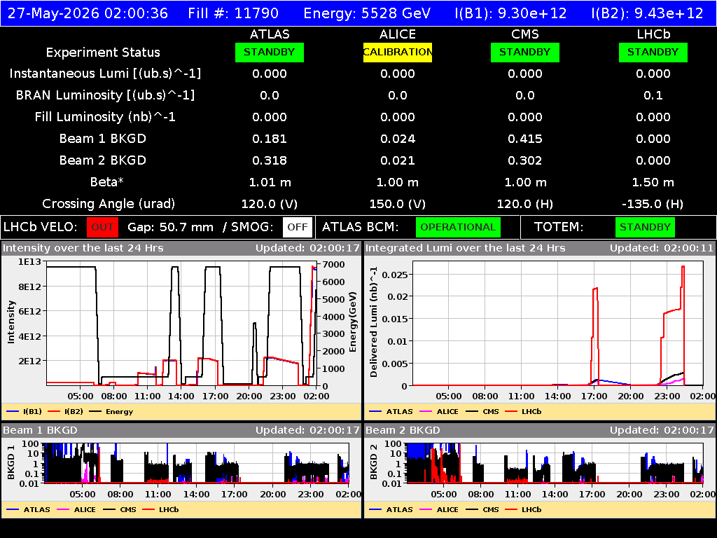Click the ATLAS STANDBY status badge
Image resolution: width=717 pixels, height=538 pixels.
tap(270, 53)
